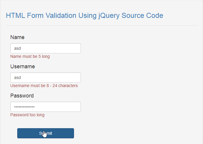Click 'Source Code' in the page title

click(142, 16)
